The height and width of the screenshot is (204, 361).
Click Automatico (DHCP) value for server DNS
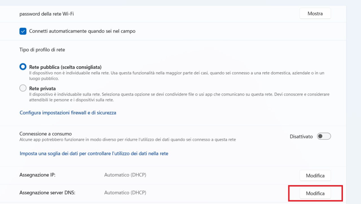point(125,193)
